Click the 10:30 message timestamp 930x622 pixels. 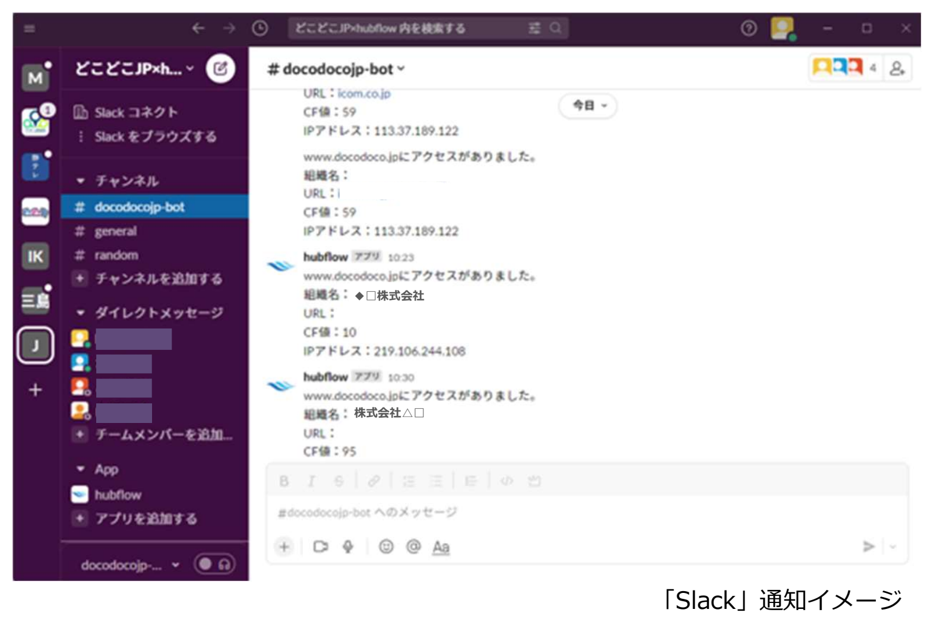point(401,377)
